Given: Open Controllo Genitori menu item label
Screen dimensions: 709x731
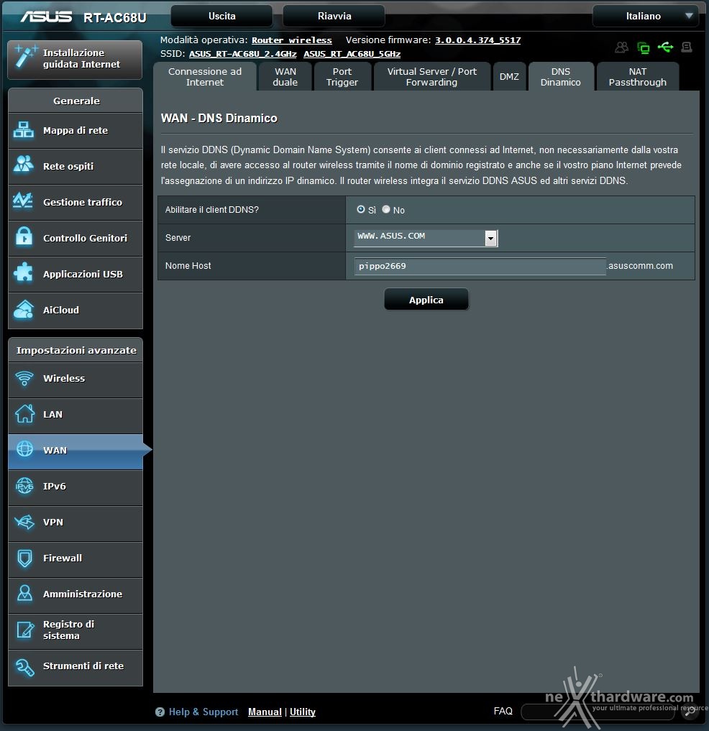Looking at the screenshot, I should click(85, 238).
